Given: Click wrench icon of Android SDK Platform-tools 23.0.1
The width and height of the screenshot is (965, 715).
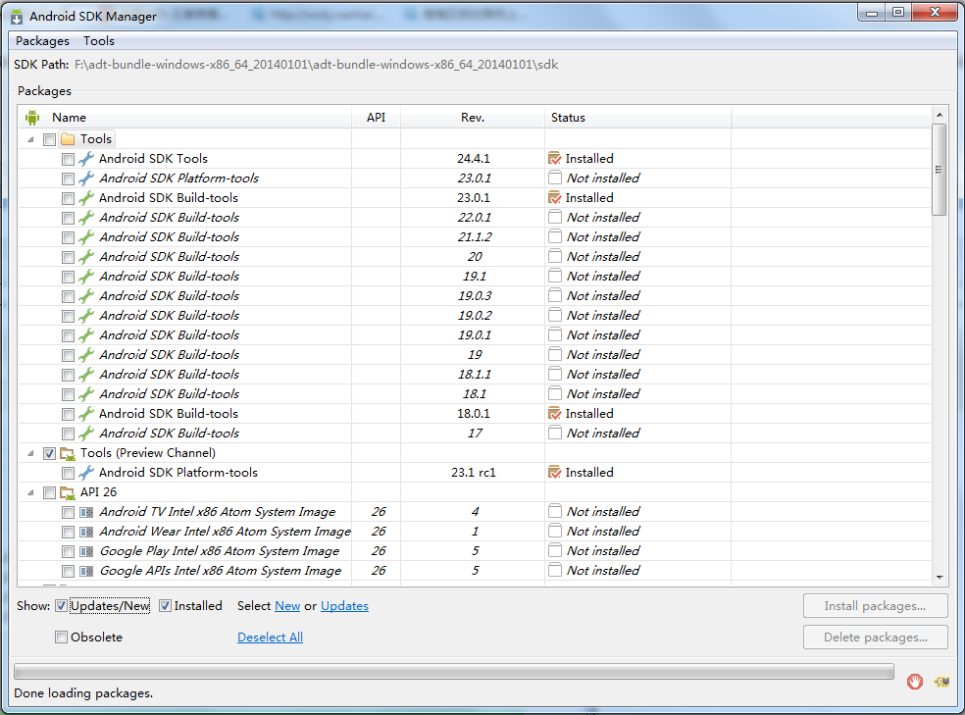Looking at the screenshot, I should pos(86,179).
